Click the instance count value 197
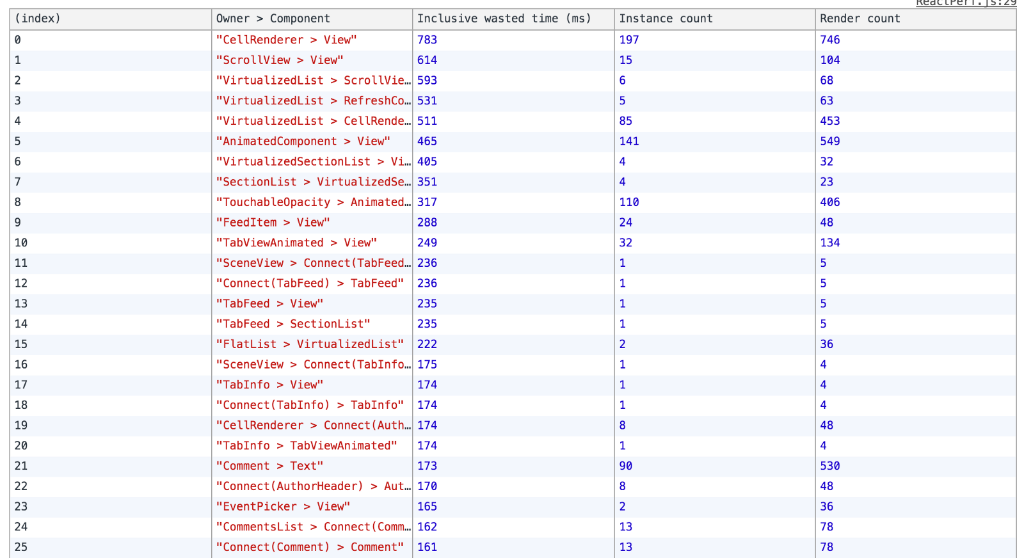 click(x=629, y=40)
